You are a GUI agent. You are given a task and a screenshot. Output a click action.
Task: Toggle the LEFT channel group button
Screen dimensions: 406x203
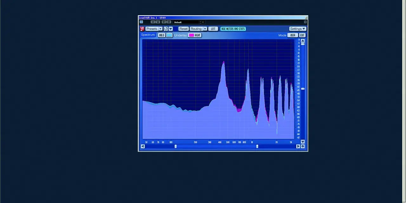click(x=213, y=29)
